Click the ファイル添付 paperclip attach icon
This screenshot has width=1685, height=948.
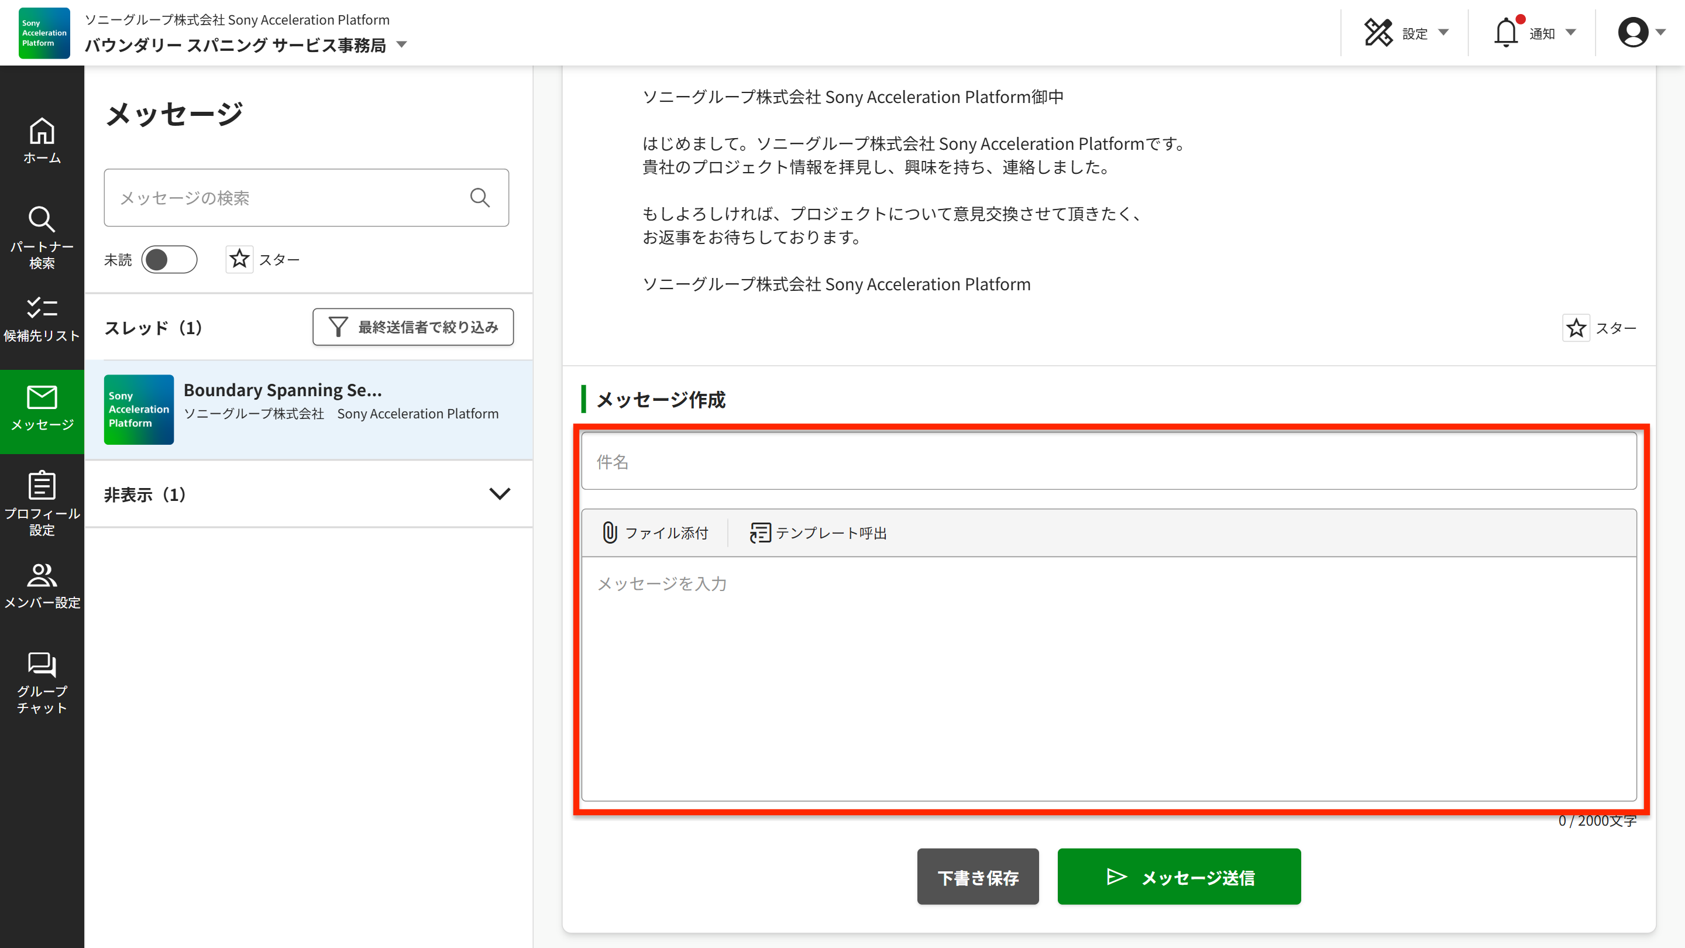click(x=610, y=533)
